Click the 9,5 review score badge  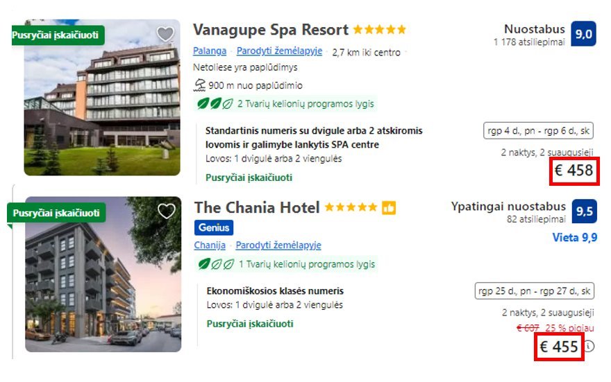[584, 211]
